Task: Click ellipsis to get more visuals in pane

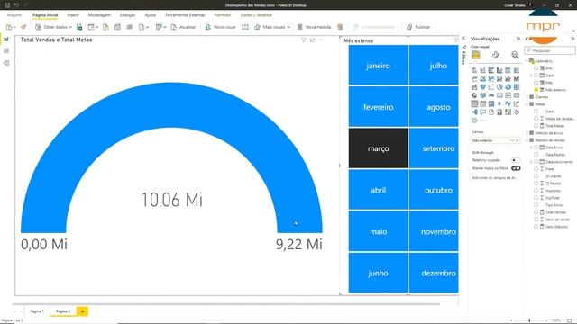Action: [x=483, y=121]
